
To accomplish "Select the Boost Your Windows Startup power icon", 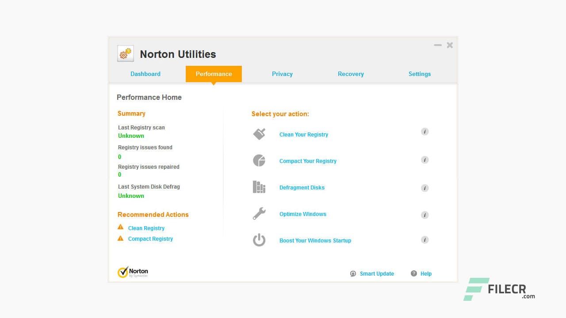I will tap(259, 240).
